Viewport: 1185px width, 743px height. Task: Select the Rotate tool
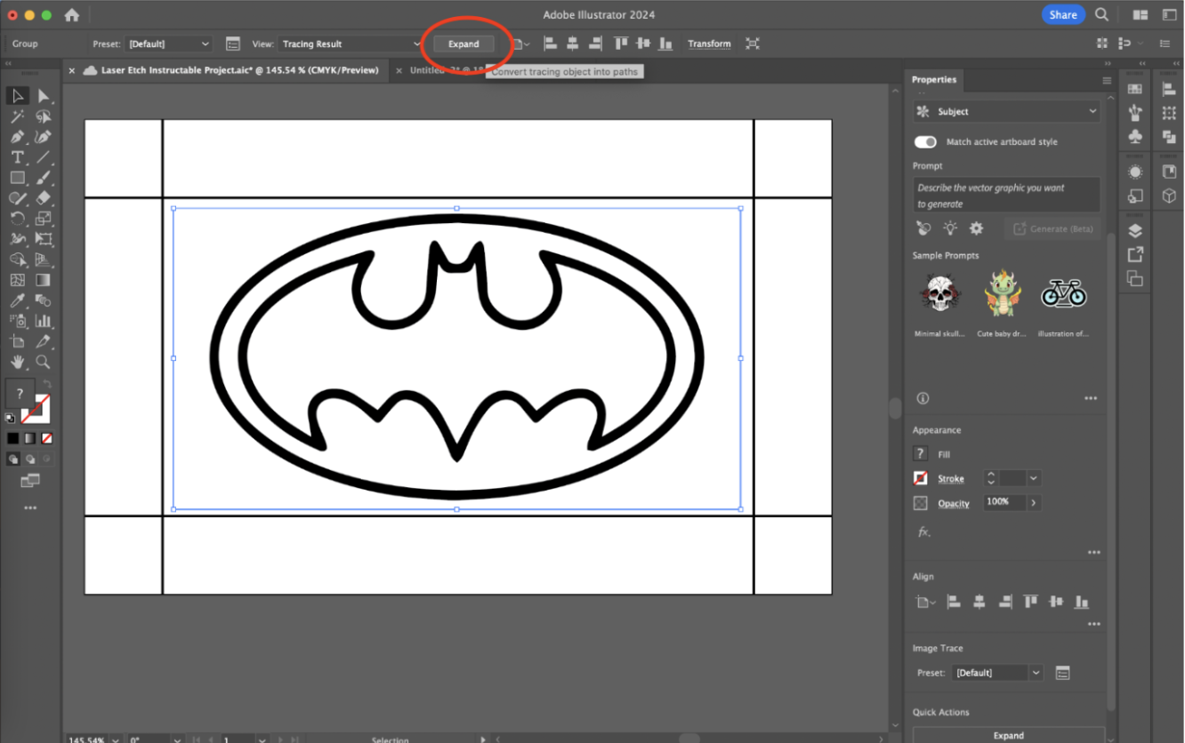point(17,219)
